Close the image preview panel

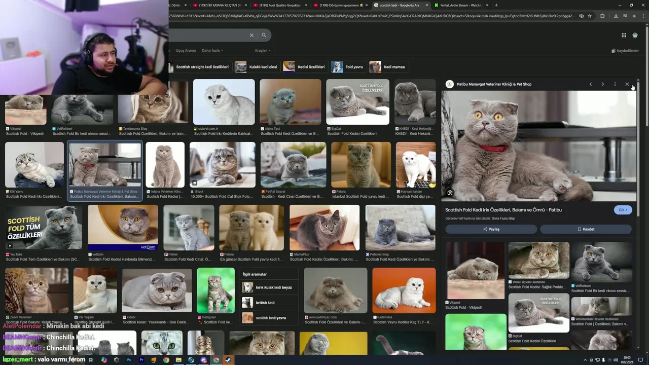(627, 84)
